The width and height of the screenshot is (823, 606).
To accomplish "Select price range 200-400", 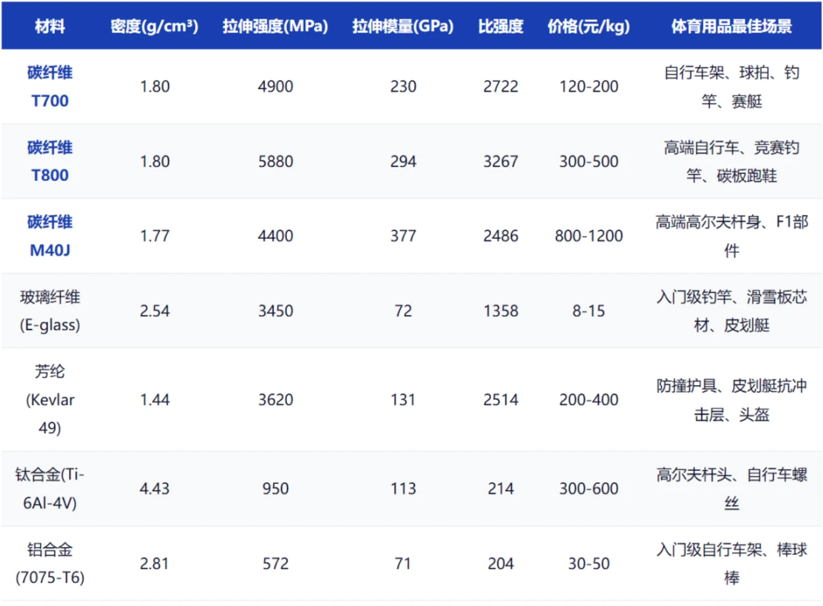I will pyautogui.click(x=589, y=400).
